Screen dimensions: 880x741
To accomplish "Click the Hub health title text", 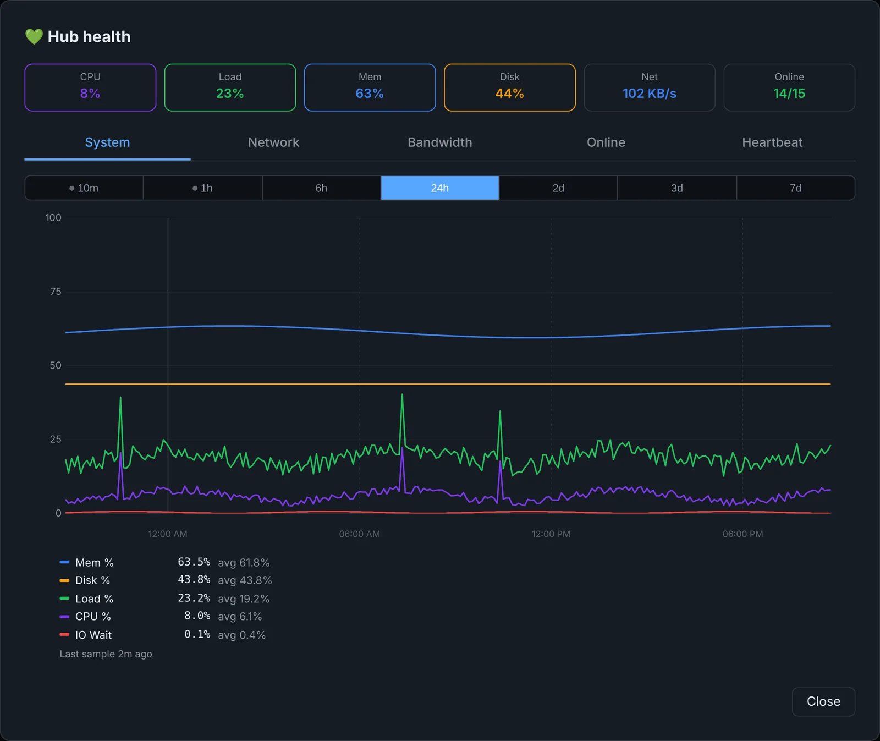I will coord(89,37).
